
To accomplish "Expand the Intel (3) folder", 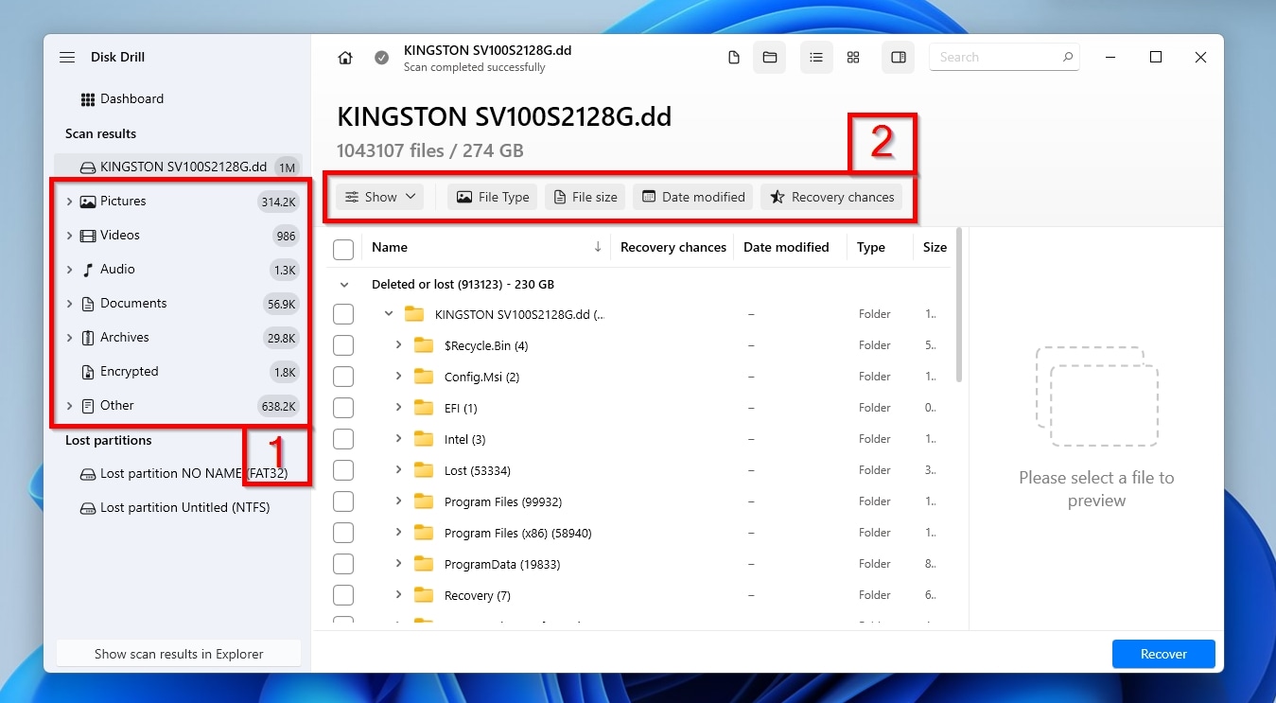I will pyautogui.click(x=398, y=439).
